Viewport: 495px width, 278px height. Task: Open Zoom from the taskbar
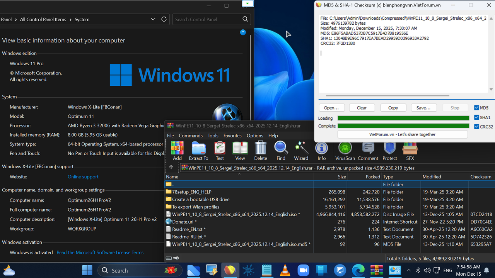[x=304, y=270]
